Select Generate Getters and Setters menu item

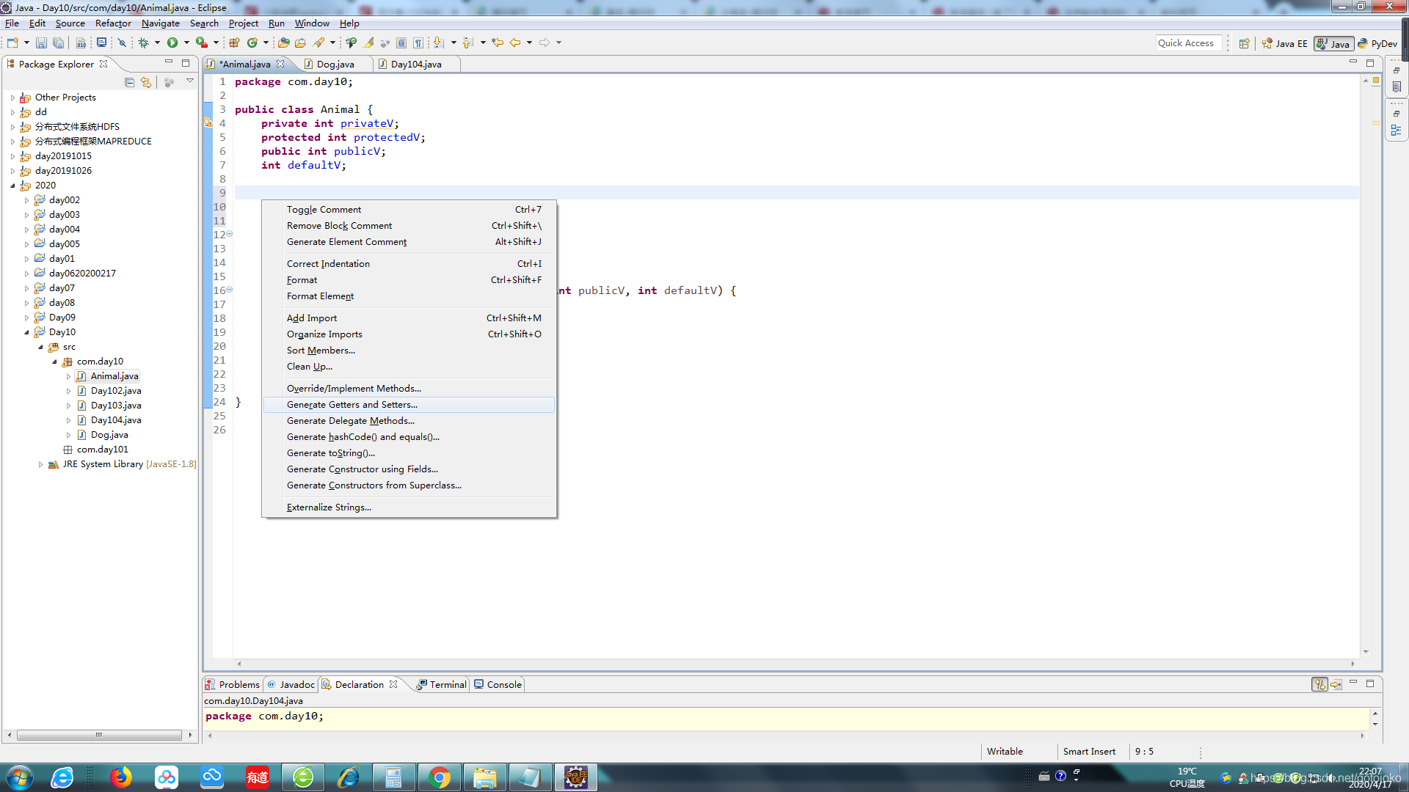[x=409, y=405]
